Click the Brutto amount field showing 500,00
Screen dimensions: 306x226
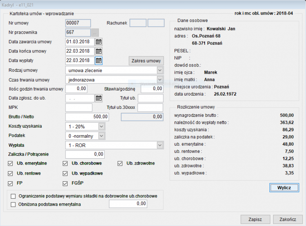[x=87, y=117]
